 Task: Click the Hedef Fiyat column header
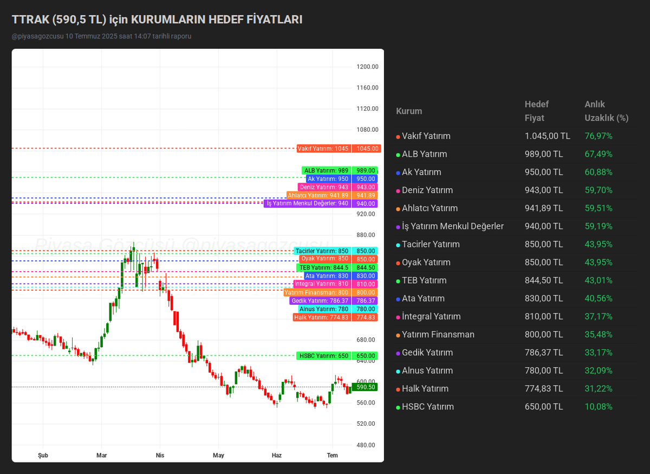point(537,111)
